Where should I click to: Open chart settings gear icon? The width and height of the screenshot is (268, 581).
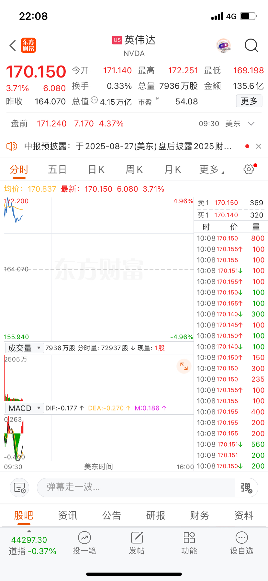[249, 169]
